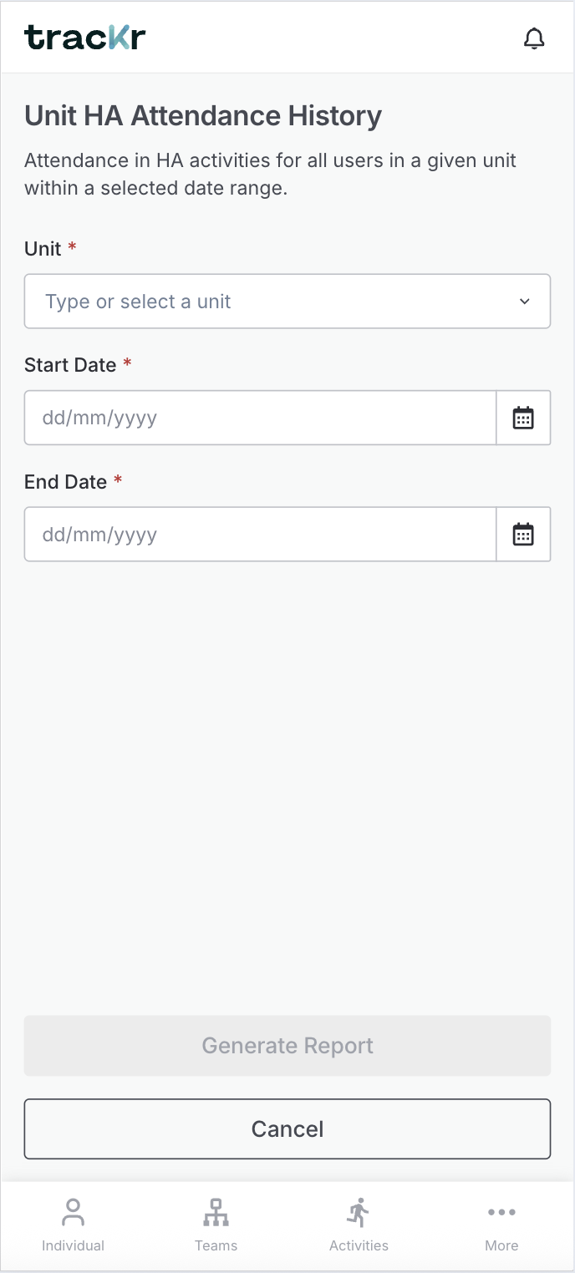The image size is (575, 1273).
Task: Click the Unit HA Attendance History heading
Action: (203, 116)
